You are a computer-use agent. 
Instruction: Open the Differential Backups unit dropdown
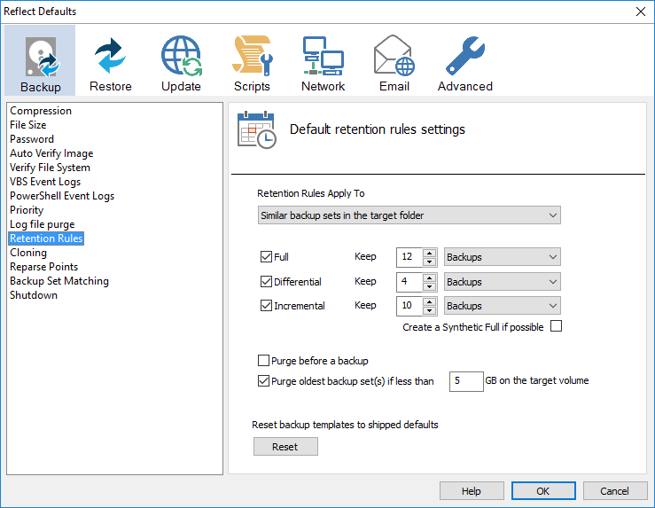[502, 282]
